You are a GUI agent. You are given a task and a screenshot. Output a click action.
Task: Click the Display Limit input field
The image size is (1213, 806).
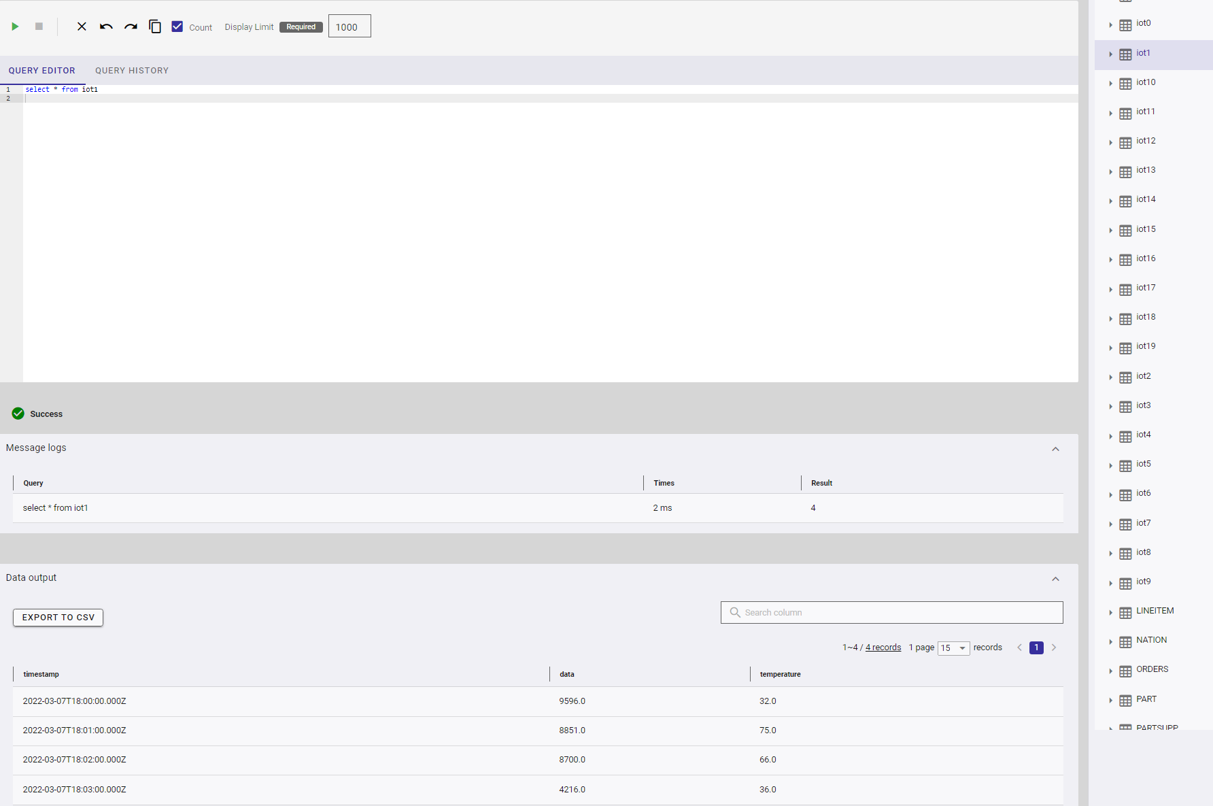pyautogui.click(x=349, y=27)
